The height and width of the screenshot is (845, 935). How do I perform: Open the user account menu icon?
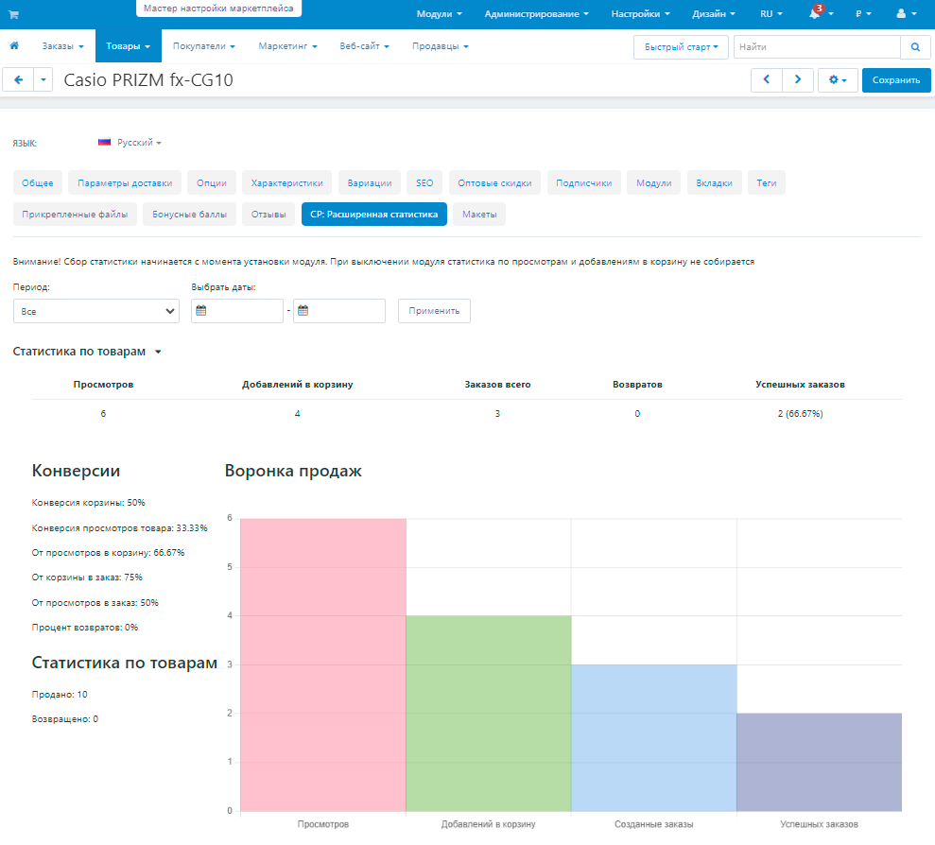point(905,14)
